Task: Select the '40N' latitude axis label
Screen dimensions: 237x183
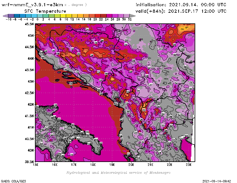Action: (31, 150)
